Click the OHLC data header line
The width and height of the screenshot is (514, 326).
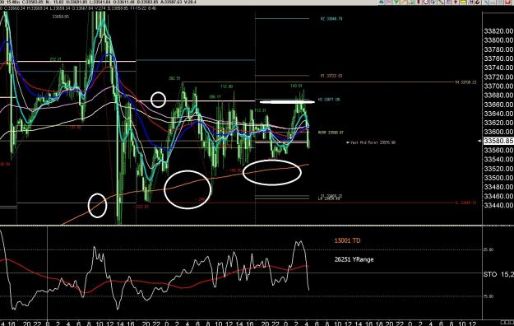(x=78, y=8)
